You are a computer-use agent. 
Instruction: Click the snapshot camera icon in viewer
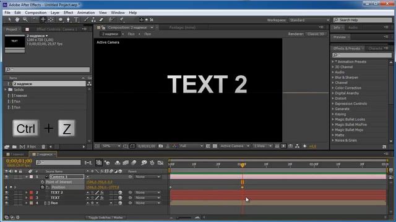click(161, 146)
